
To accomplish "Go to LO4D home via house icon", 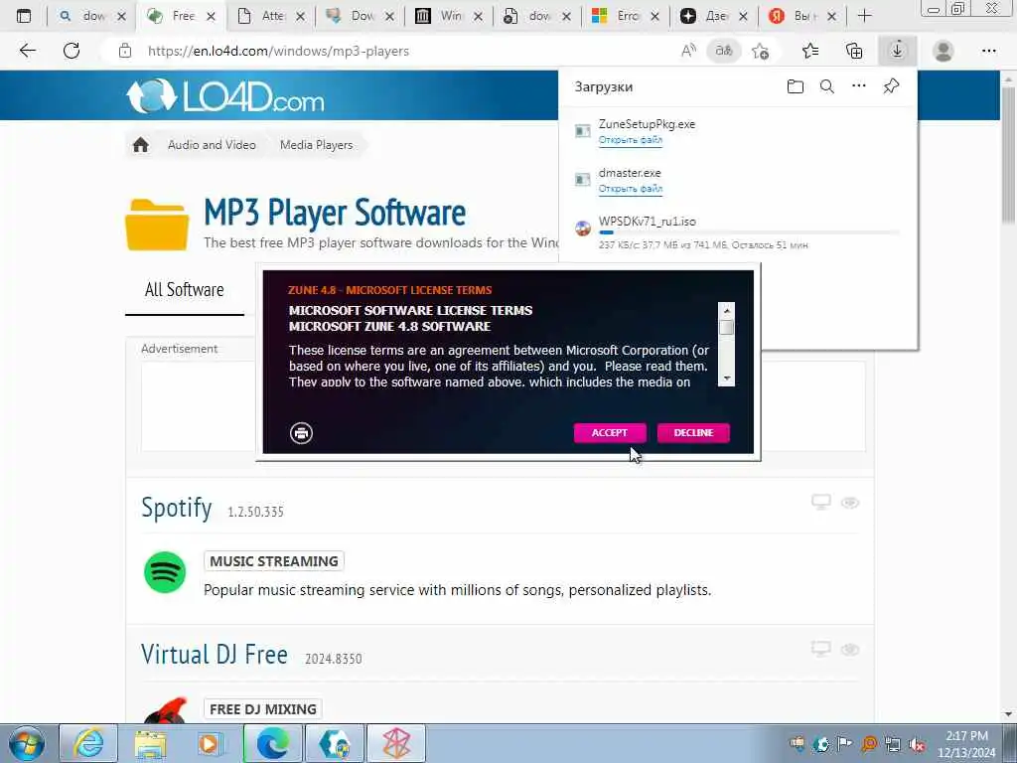I will pyautogui.click(x=141, y=145).
